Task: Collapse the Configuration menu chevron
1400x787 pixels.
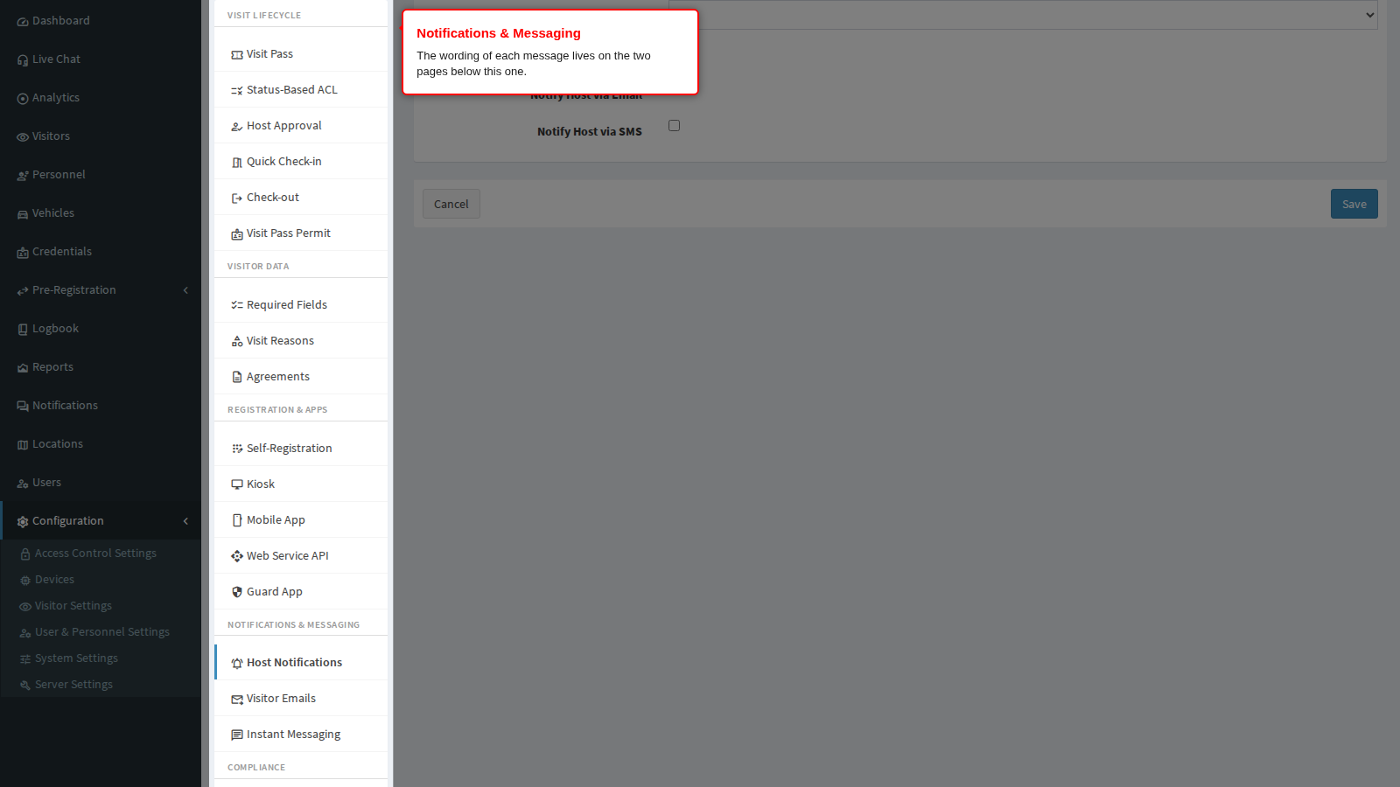Action: tap(185, 521)
